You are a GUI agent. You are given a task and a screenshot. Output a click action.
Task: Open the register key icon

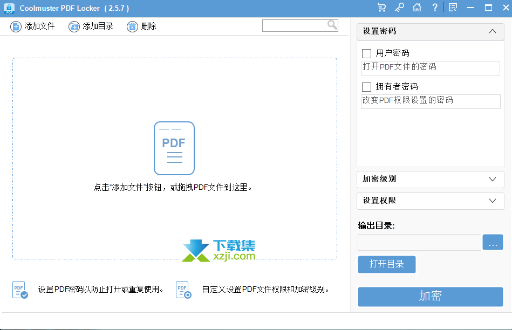(x=399, y=8)
